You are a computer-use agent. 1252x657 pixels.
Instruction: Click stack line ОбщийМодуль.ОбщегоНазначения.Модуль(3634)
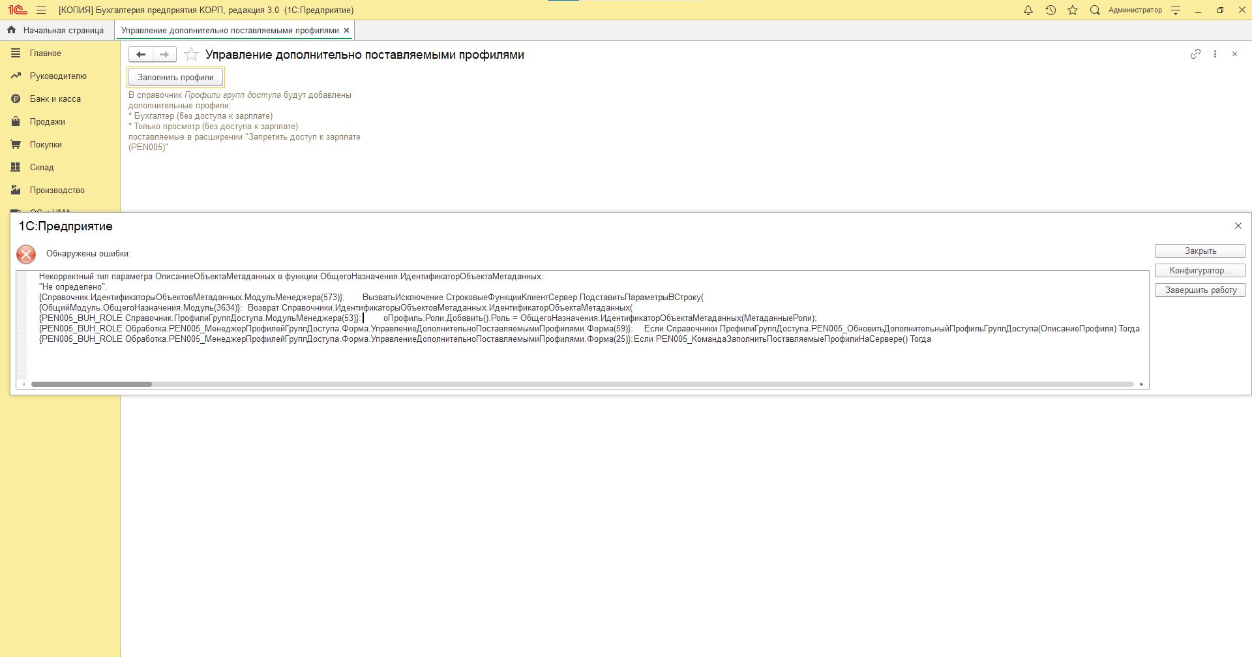pyautogui.click(x=336, y=308)
